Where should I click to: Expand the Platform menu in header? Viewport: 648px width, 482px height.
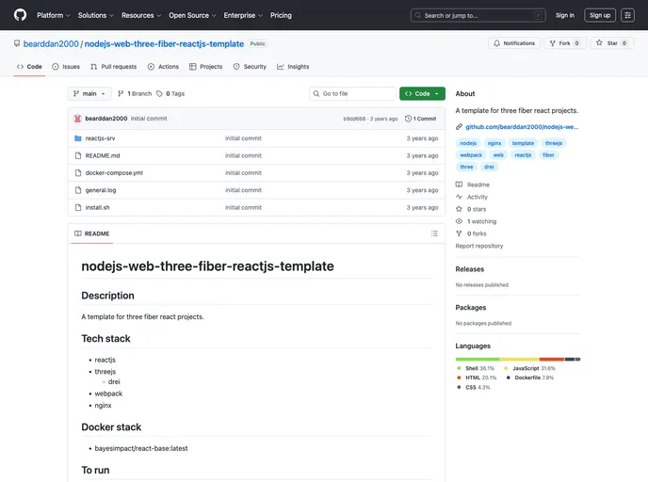[x=53, y=15]
